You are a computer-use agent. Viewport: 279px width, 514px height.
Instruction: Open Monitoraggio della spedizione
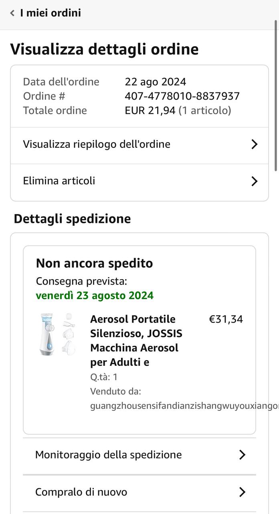[x=109, y=455]
